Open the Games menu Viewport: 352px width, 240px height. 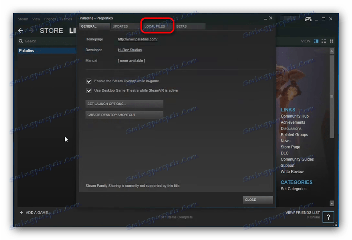pos(66,19)
